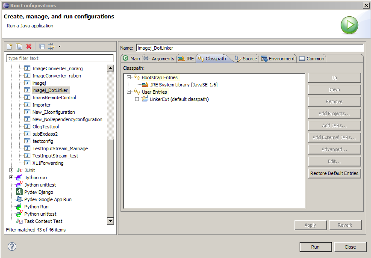
Task: Click the green Run arrow banner icon
Action: tap(349, 25)
